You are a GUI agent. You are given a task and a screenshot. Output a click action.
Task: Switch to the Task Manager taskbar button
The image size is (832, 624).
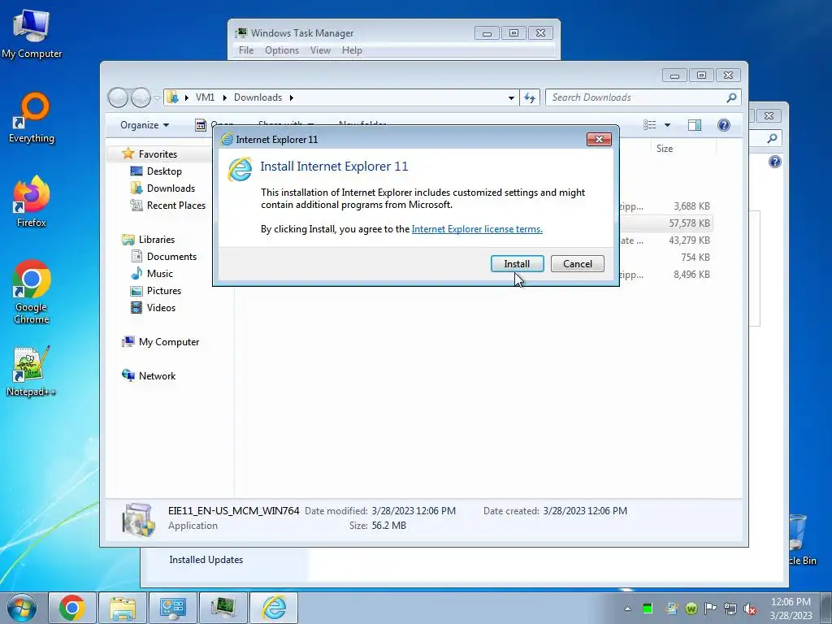click(x=223, y=608)
